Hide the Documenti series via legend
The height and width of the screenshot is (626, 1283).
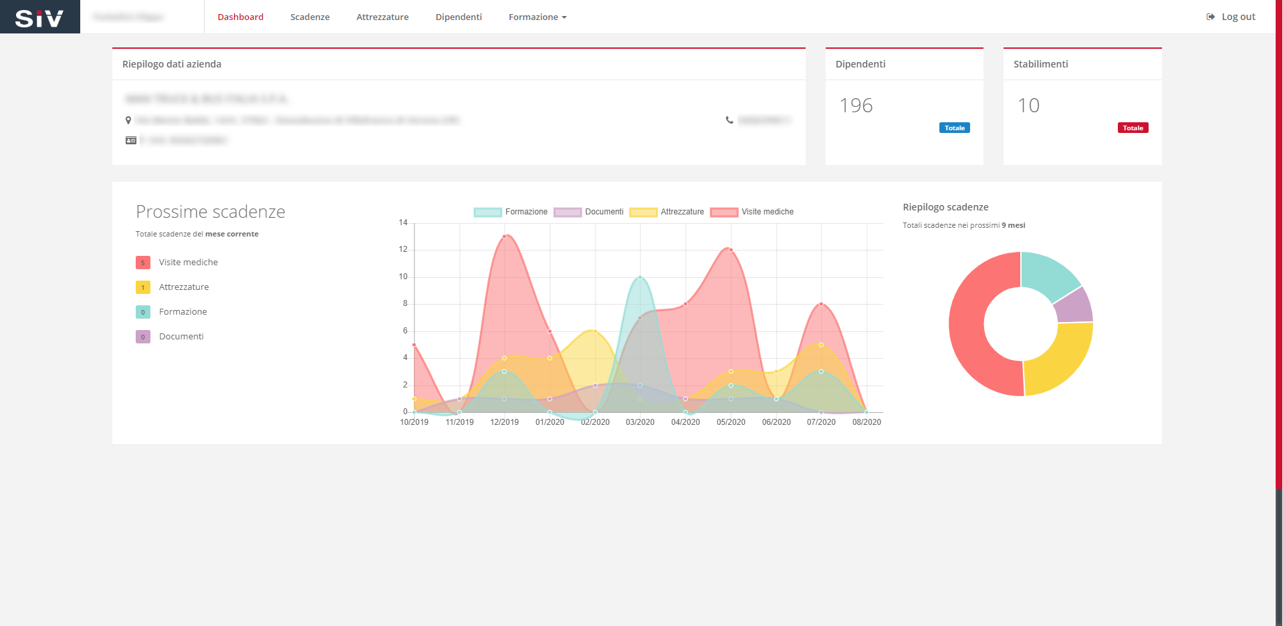pos(589,212)
